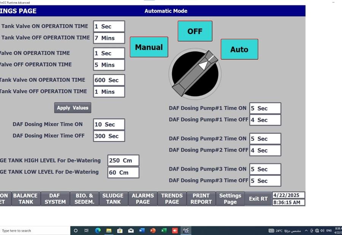
Task: Switch ENG input language indicator
Action: click(329, 231)
